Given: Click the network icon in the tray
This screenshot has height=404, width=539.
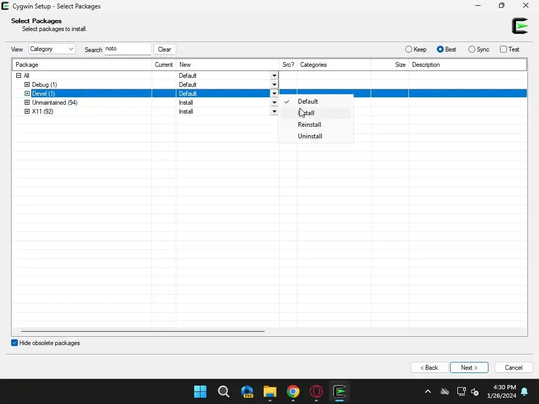Looking at the screenshot, I should pyautogui.click(x=461, y=391).
